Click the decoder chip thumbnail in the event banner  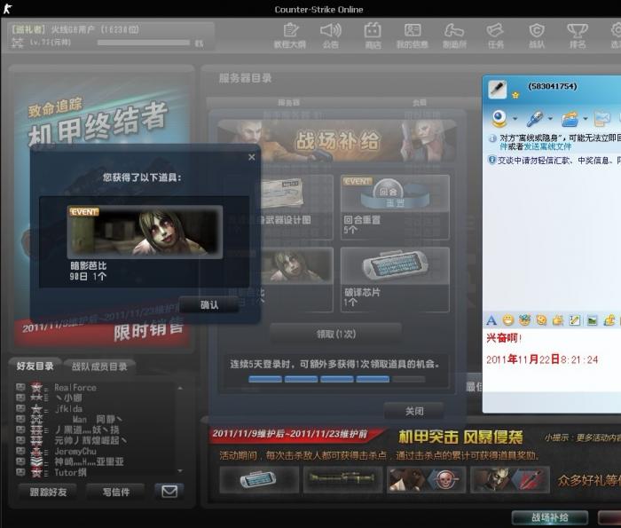tap(259, 480)
